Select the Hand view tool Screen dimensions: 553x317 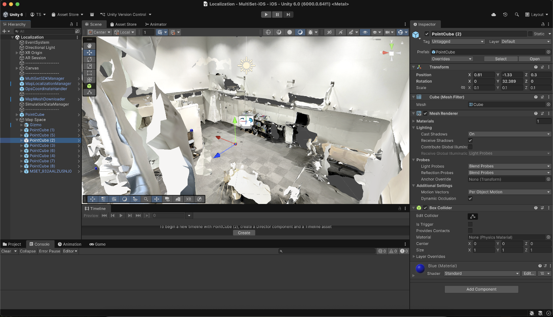89,46
